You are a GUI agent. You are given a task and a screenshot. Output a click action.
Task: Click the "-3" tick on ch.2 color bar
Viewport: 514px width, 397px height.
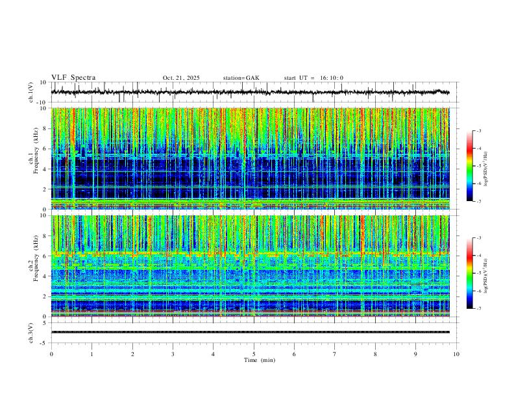tap(479, 238)
